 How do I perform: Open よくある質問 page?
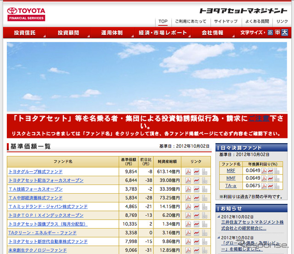257,22
